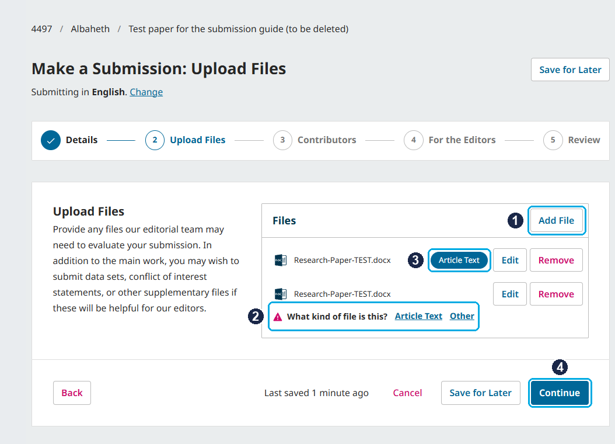Click Add File button
This screenshot has width=615, height=444.
point(557,221)
